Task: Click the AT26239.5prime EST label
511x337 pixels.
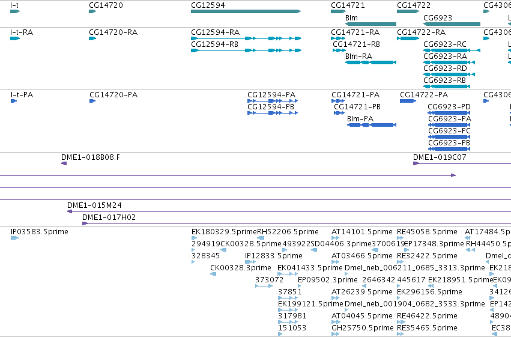Action: [x=362, y=292]
